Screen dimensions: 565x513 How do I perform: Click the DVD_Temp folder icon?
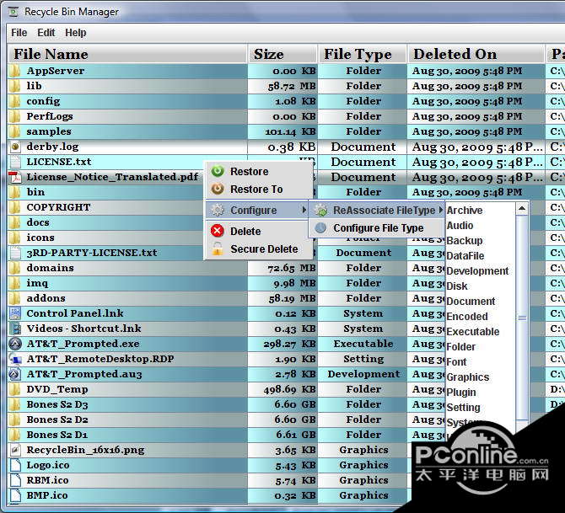tap(14, 389)
